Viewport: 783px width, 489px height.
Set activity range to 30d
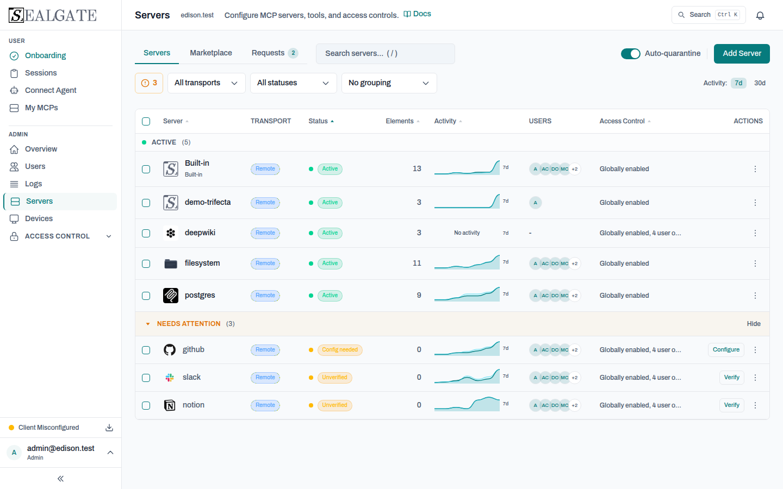[760, 83]
